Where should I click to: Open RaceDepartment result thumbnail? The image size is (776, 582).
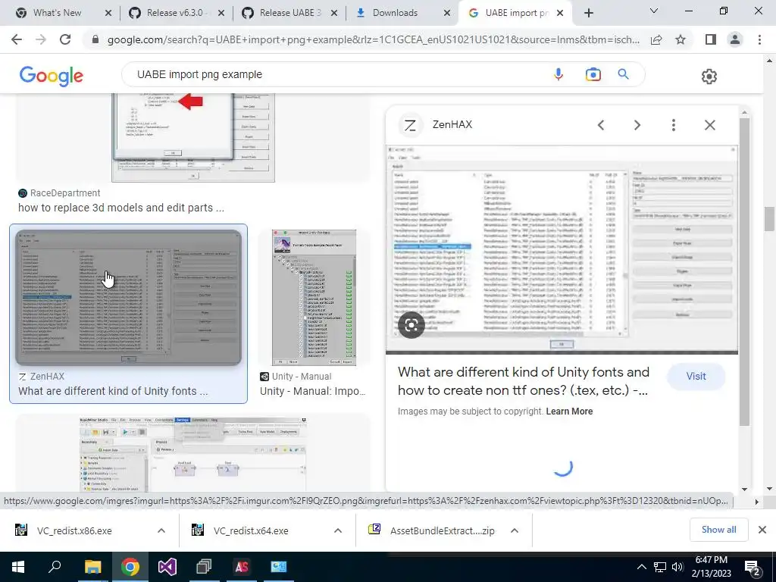(x=193, y=138)
